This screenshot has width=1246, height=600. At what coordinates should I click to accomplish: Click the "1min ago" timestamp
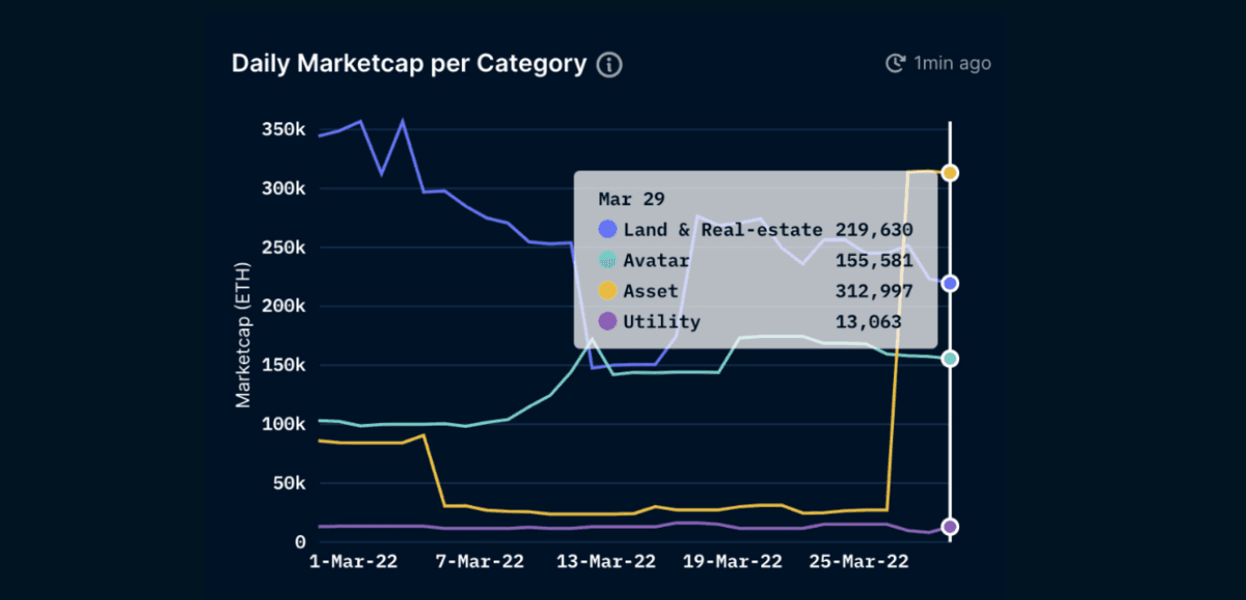click(951, 63)
